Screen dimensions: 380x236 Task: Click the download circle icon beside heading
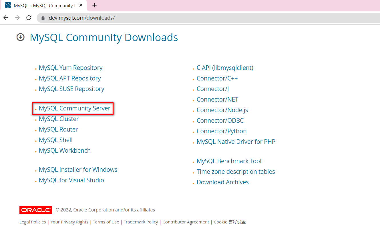coord(21,37)
